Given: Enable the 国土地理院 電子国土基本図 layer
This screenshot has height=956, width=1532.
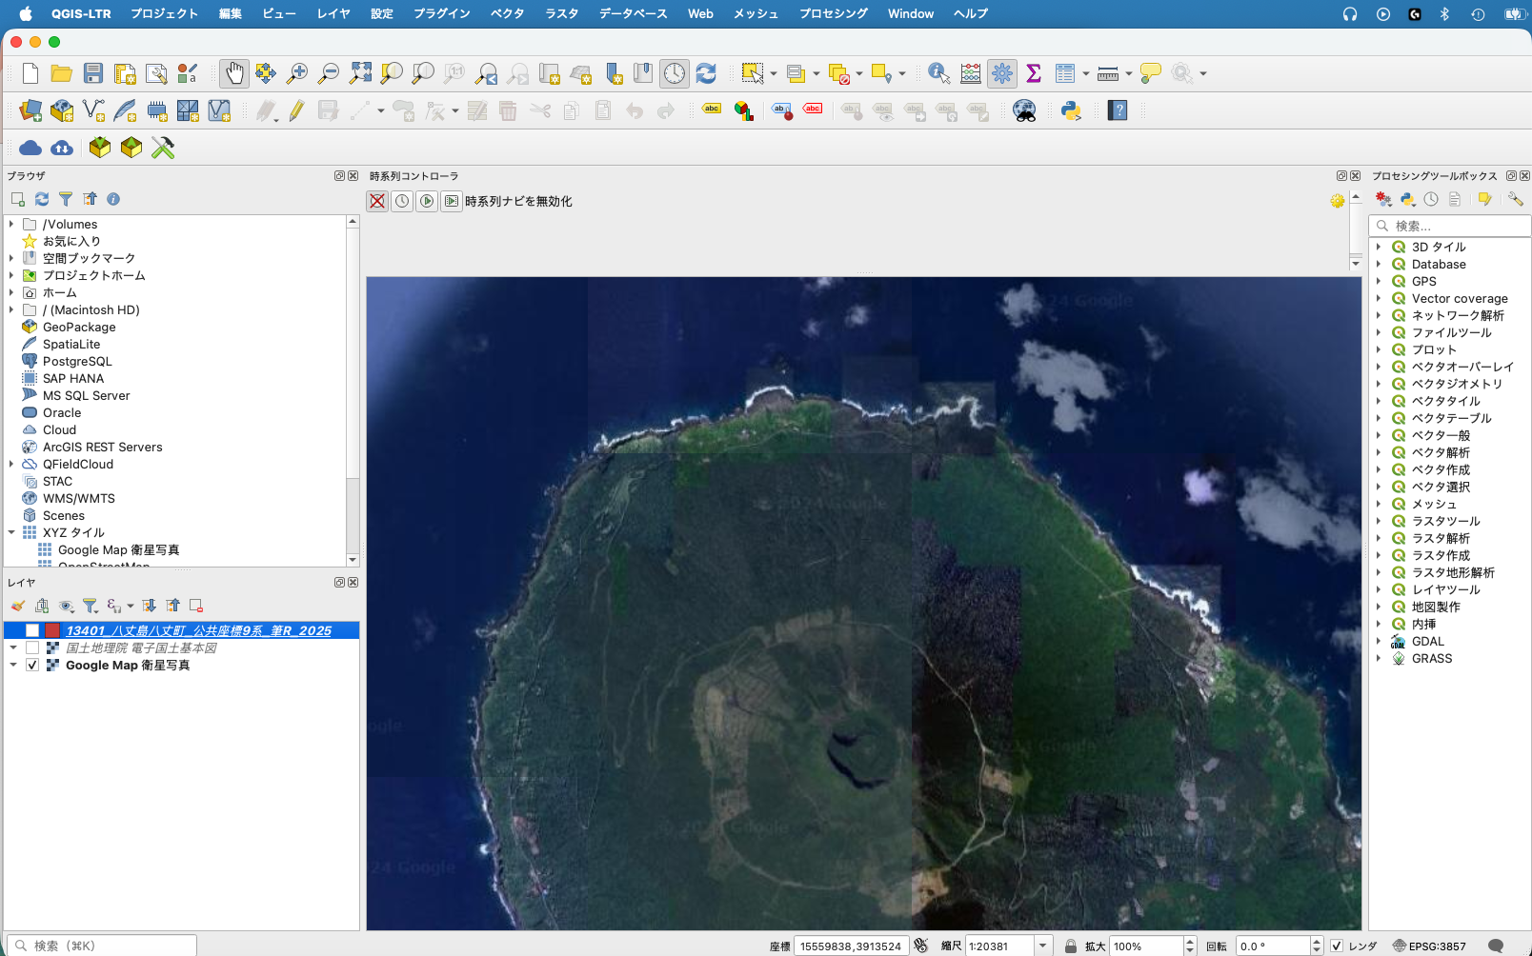Looking at the screenshot, I should pos(32,648).
